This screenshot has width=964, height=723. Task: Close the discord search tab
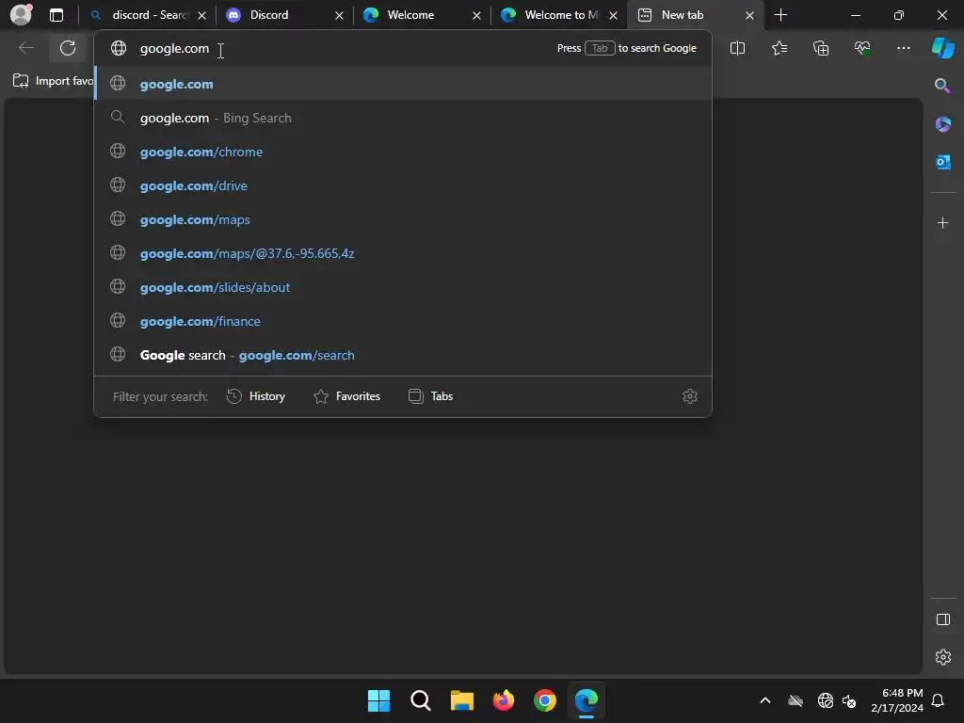201,15
